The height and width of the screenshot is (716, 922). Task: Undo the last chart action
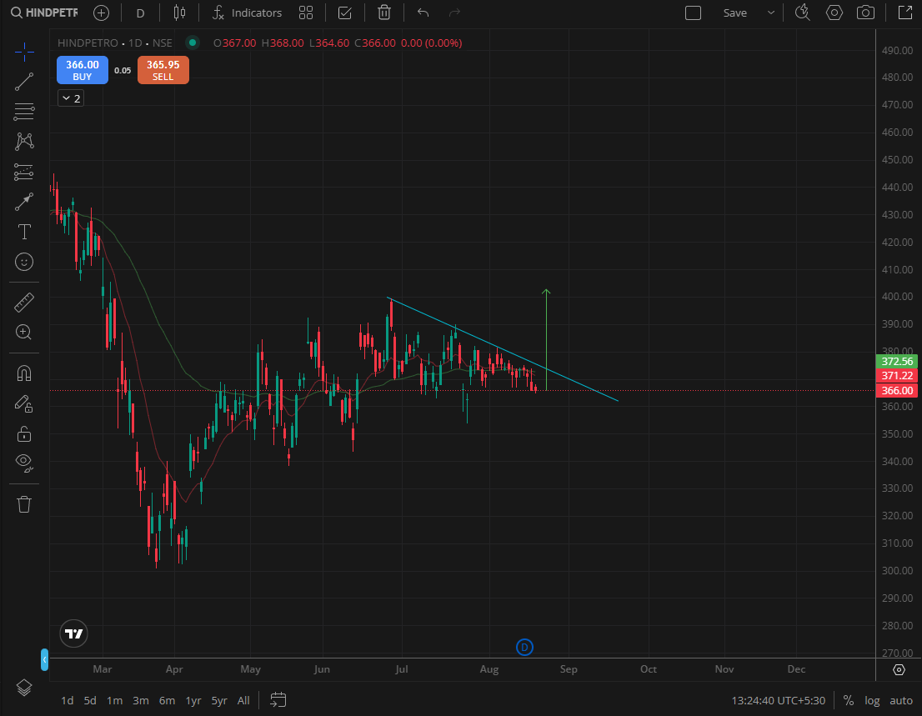click(x=423, y=13)
